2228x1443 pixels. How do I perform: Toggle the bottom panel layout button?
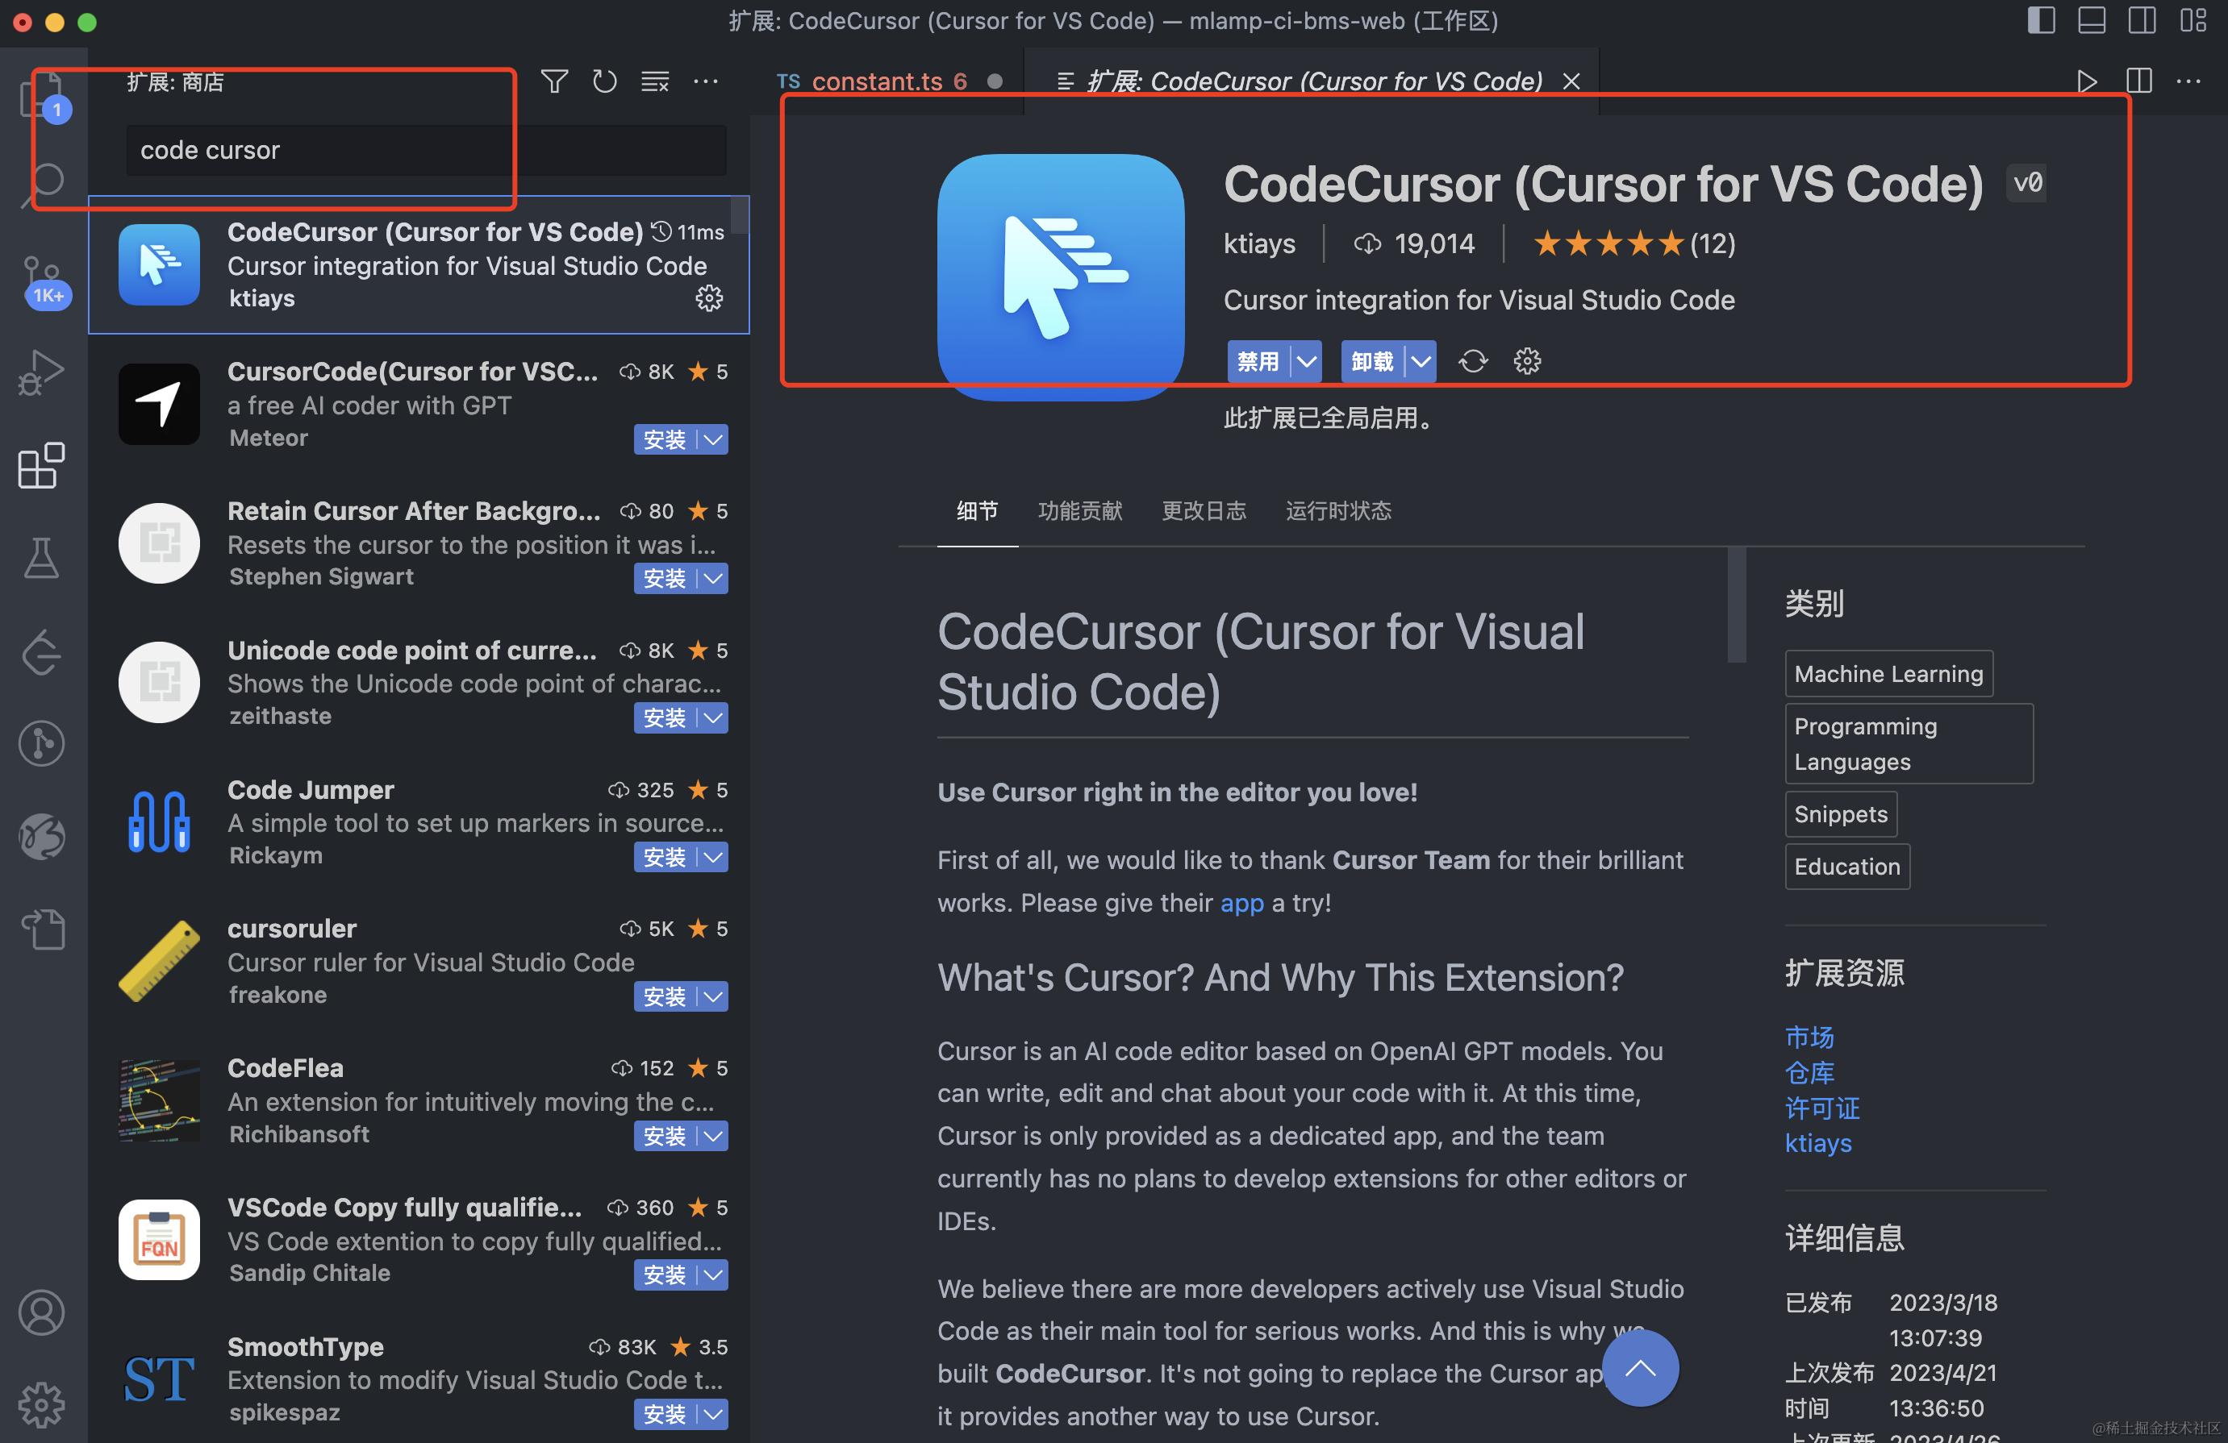click(x=2092, y=21)
